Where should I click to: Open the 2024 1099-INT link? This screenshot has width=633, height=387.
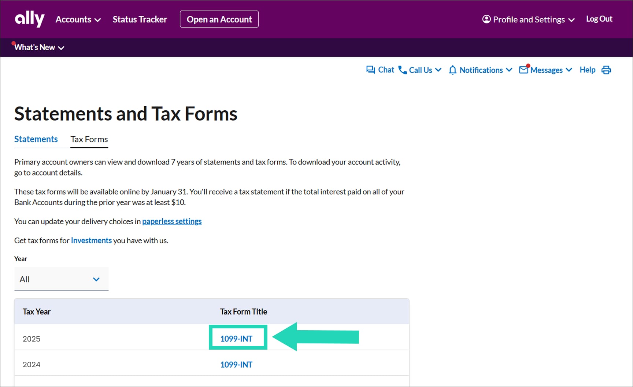(x=236, y=365)
